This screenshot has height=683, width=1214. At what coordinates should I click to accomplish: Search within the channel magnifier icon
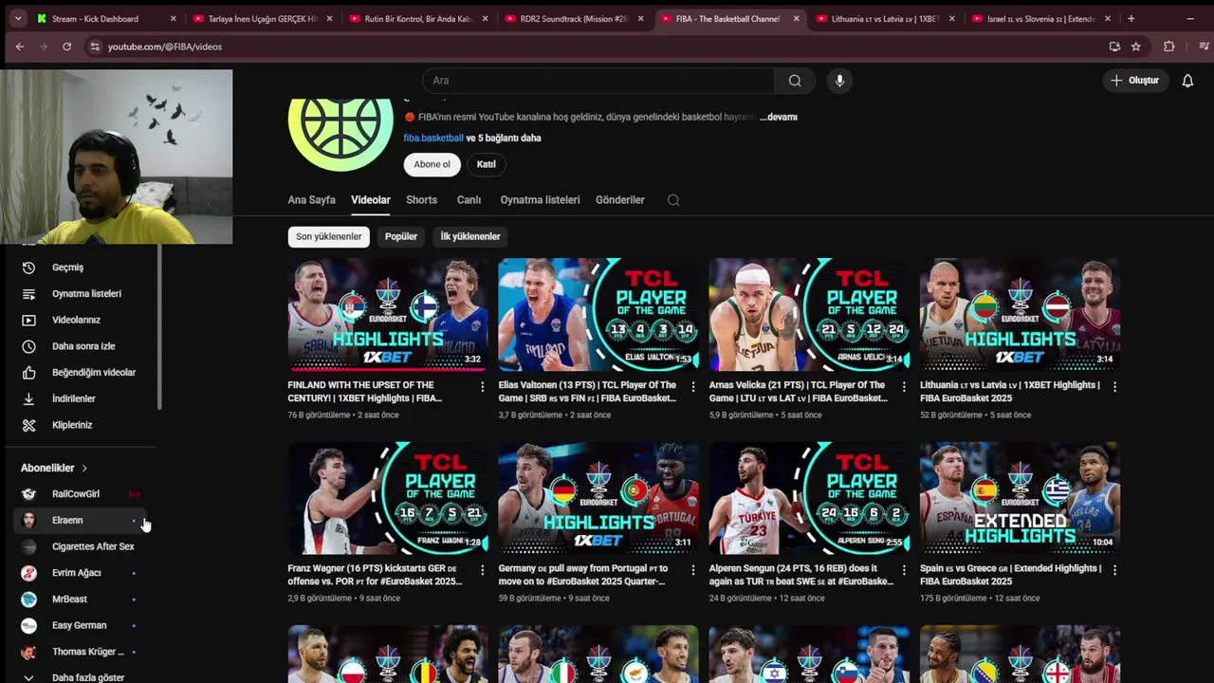pos(673,200)
